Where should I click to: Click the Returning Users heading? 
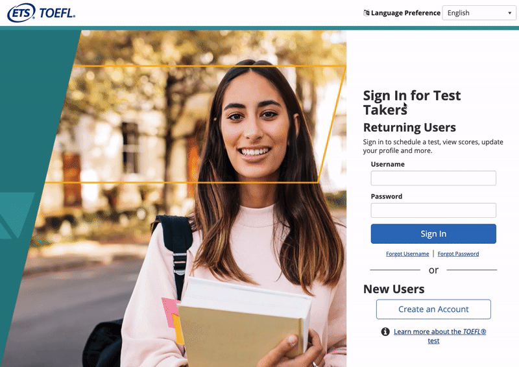(x=409, y=127)
